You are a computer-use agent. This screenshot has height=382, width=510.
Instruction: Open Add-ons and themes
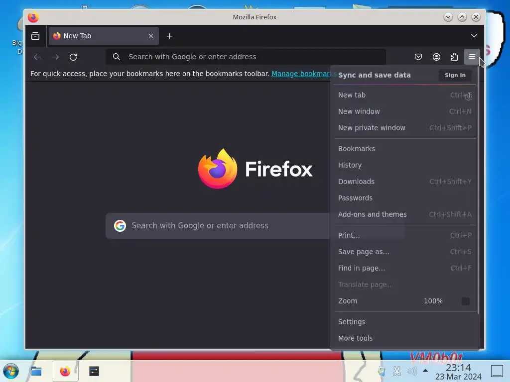(x=404, y=214)
